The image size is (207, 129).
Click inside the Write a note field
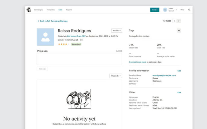coord(79,59)
